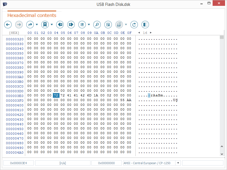
Task: Click the empty rightmost status field
Action: [x=203, y=163]
